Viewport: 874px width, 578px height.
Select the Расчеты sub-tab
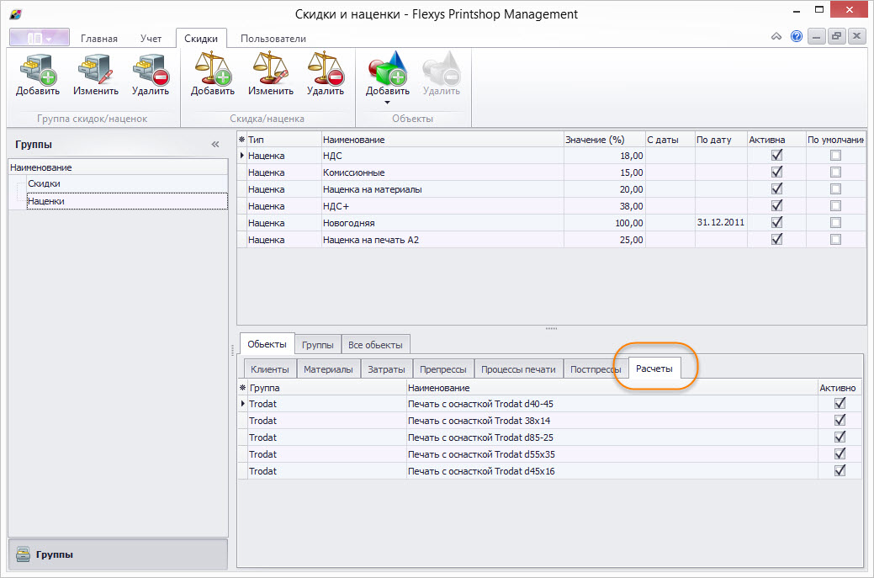pyautogui.click(x=654, y=369)
